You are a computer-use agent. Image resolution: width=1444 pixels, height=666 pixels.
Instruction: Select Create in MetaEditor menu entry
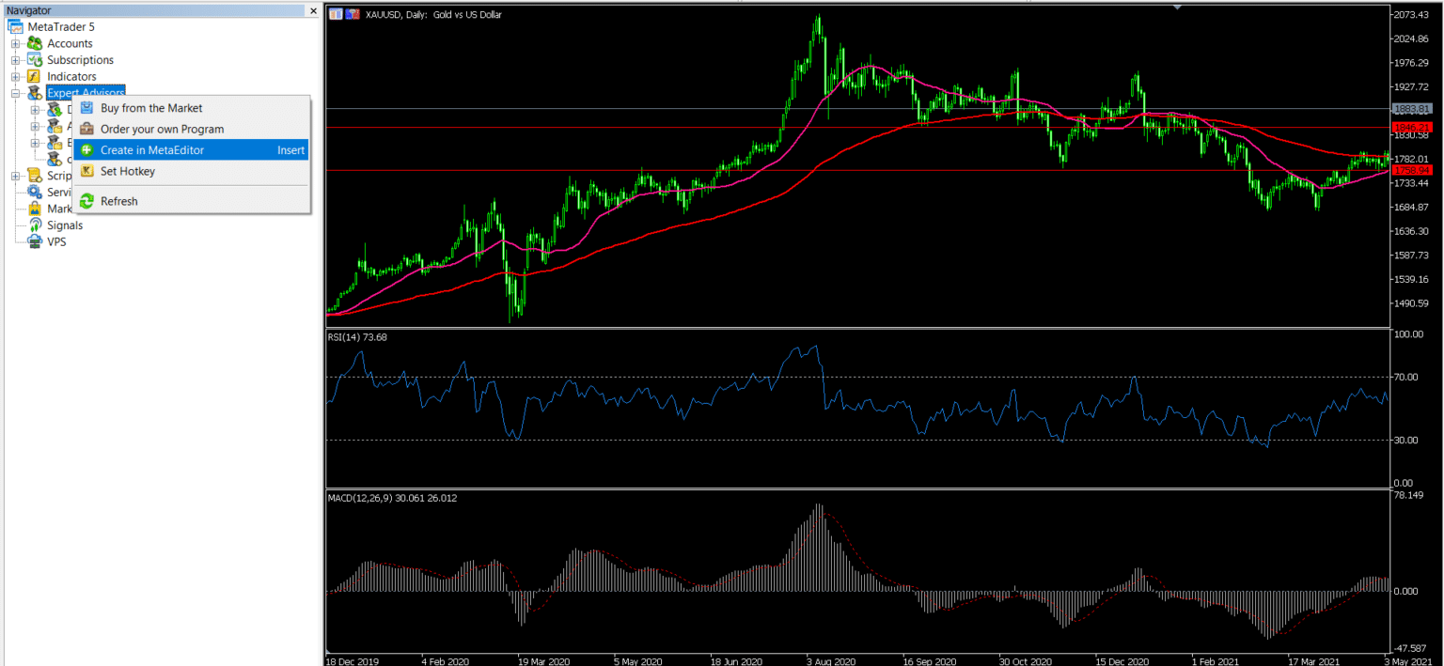pyautogui.click(x=150, y=149)
